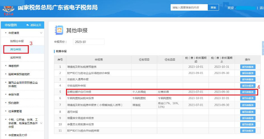Viewport: 264px width, 139px height.
Task: Click the 申报缴纳 sidebar header
Action: point(11,25)
